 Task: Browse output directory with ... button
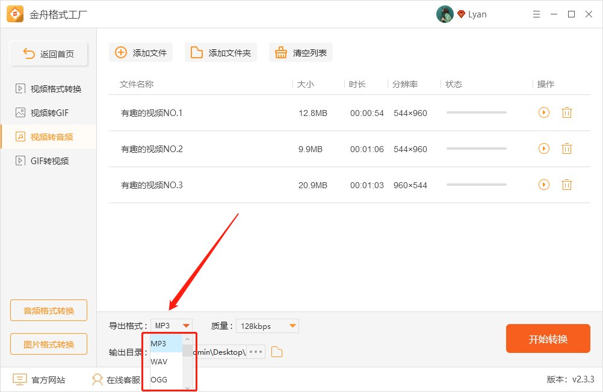click(x=255, y=352)
